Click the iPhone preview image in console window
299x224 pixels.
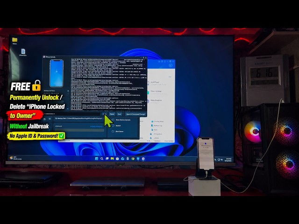[x=57, y=73]
